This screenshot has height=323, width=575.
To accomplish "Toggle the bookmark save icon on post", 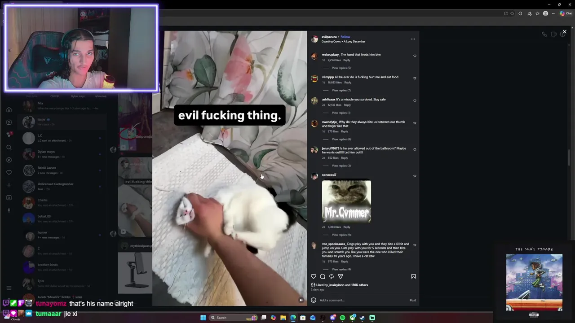I will (x=413, y=276).
